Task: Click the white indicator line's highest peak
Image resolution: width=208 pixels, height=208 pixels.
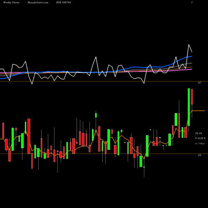Action: point(189,45)
